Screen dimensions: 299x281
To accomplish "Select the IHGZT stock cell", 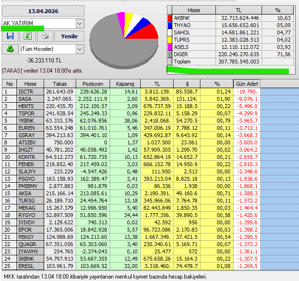I will pos(30,150).
